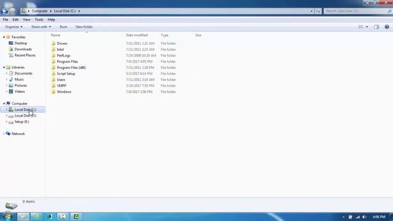Sort by the Name column header
Image resolution: width=393 pixels, height=221 pixels.
point(56,35)
